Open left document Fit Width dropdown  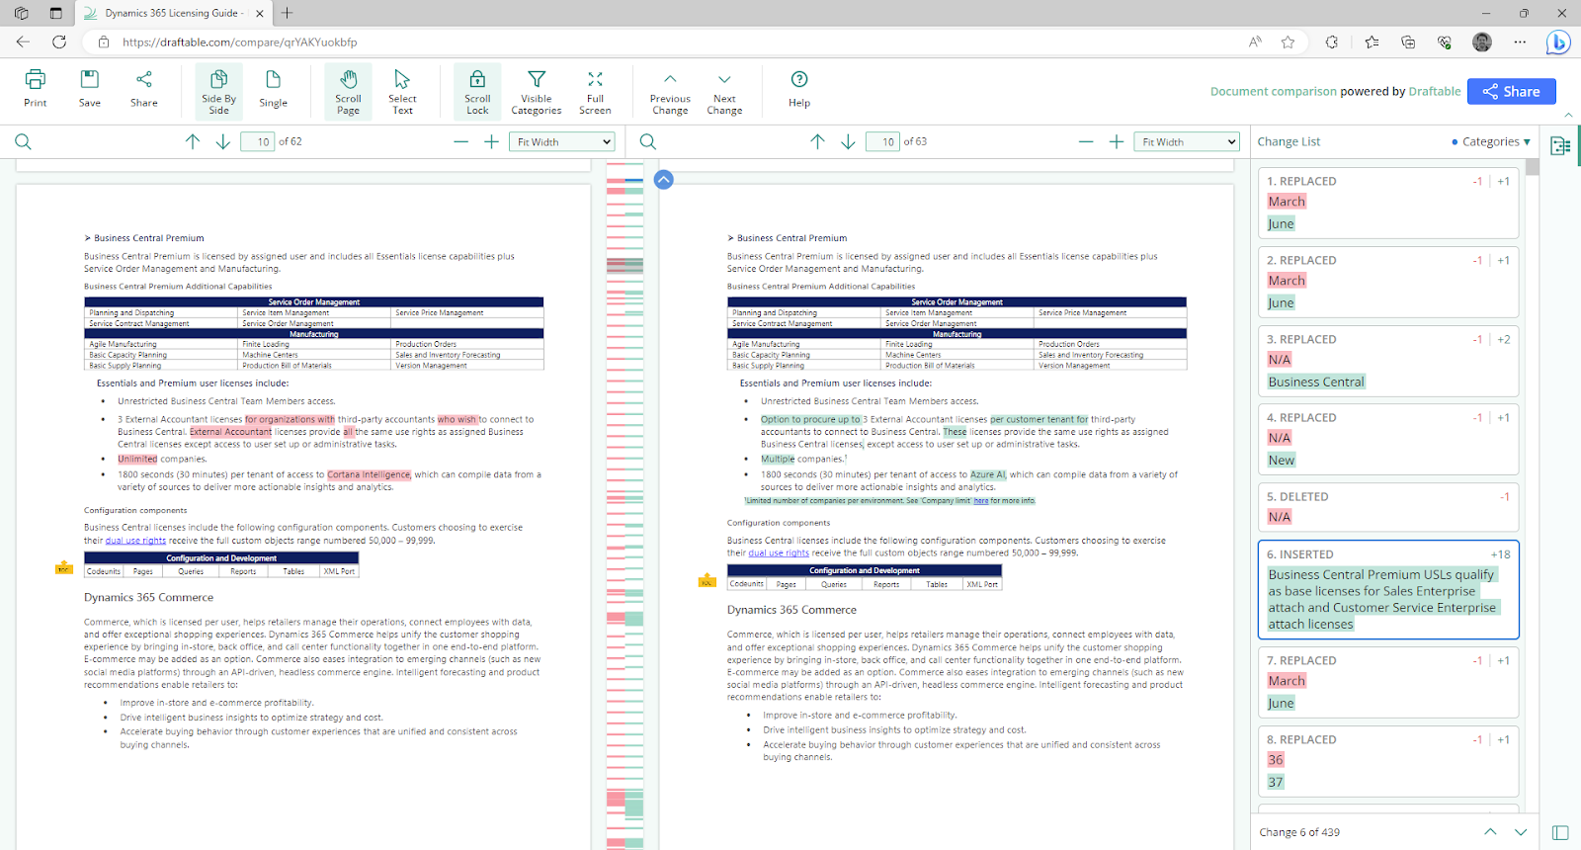(562, 142)
